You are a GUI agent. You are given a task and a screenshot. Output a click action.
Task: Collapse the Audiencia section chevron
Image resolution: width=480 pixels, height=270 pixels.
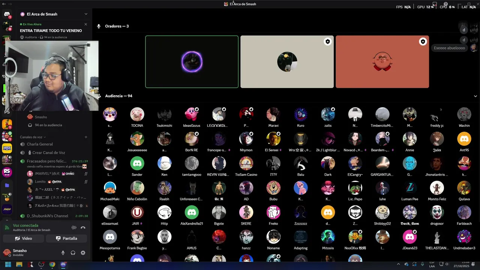pyautogui.click(x=475, y=96)
